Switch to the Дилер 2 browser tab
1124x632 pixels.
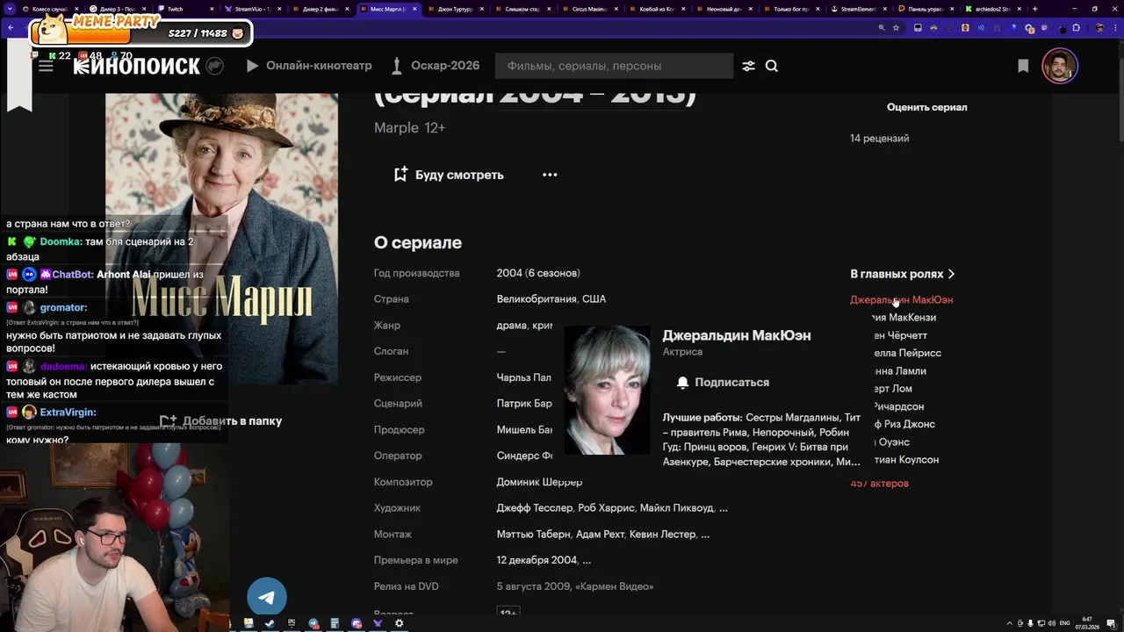pyautogui.click(x=321, y=9)
